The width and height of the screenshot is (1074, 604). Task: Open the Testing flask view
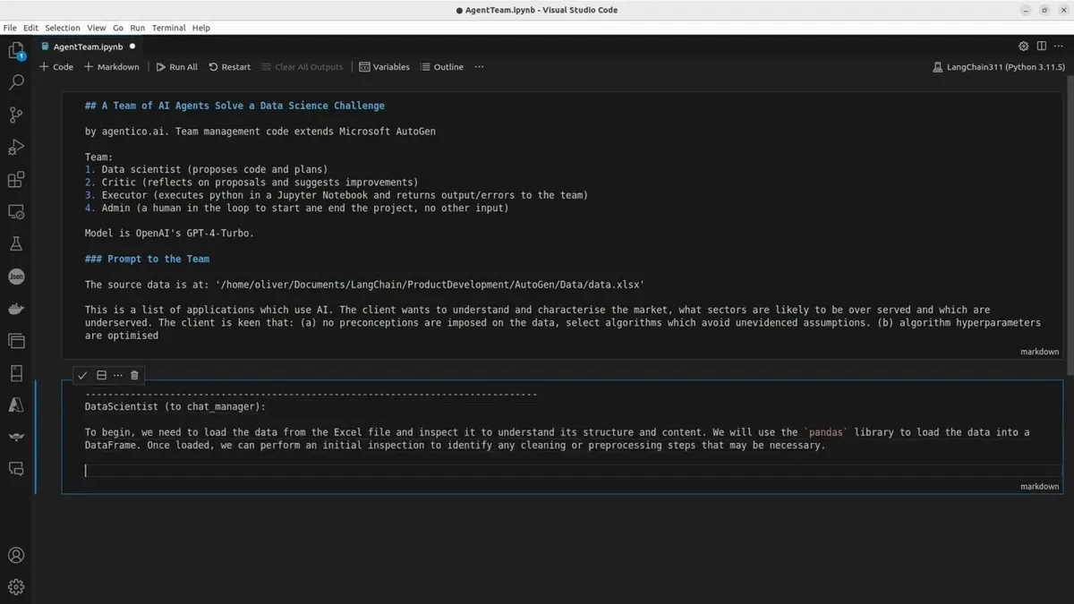click(x=16, y=244)
